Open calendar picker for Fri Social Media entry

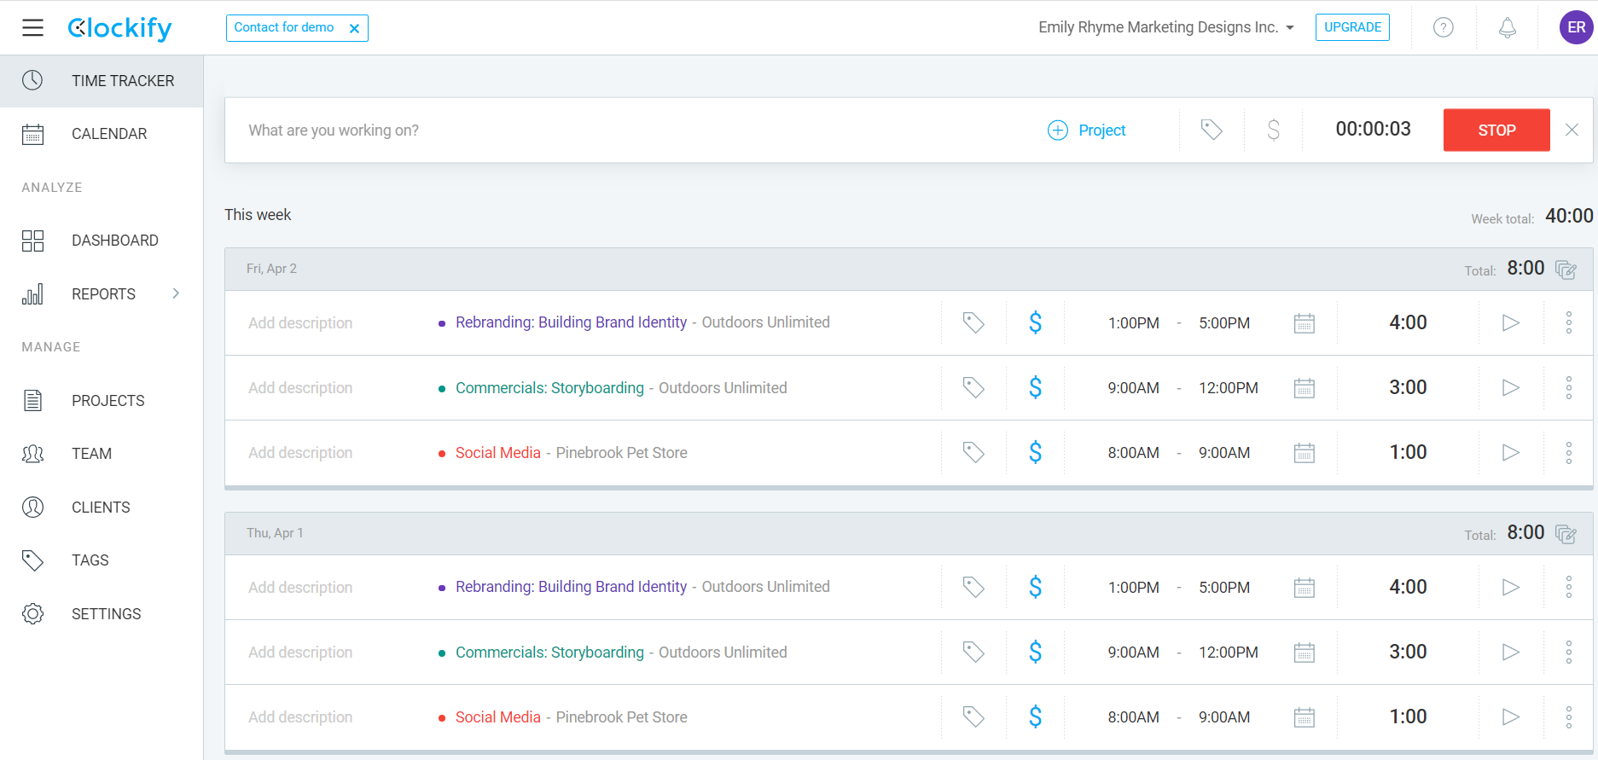(1304, 453)
